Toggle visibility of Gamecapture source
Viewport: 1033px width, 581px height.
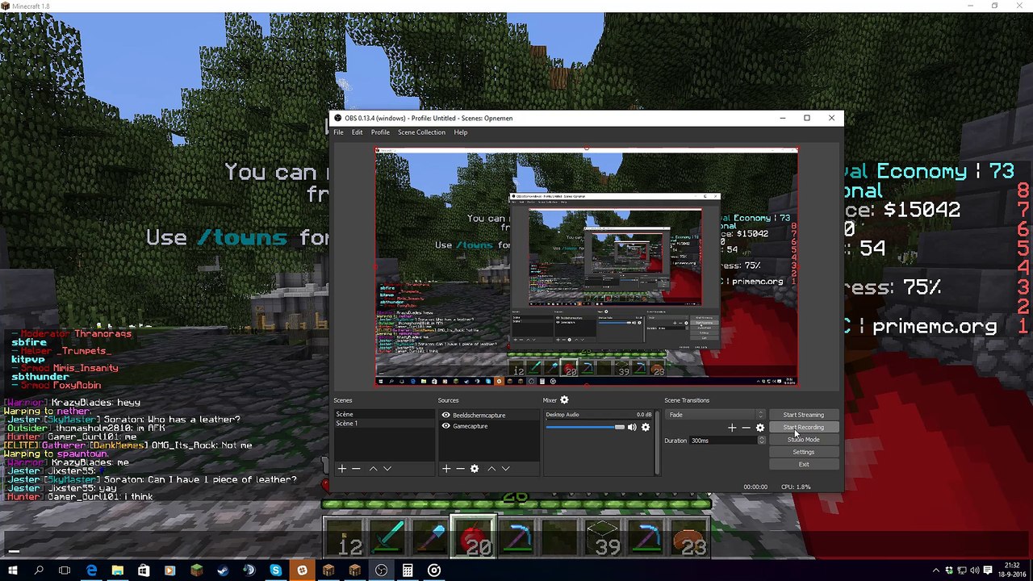coord(445,426)
